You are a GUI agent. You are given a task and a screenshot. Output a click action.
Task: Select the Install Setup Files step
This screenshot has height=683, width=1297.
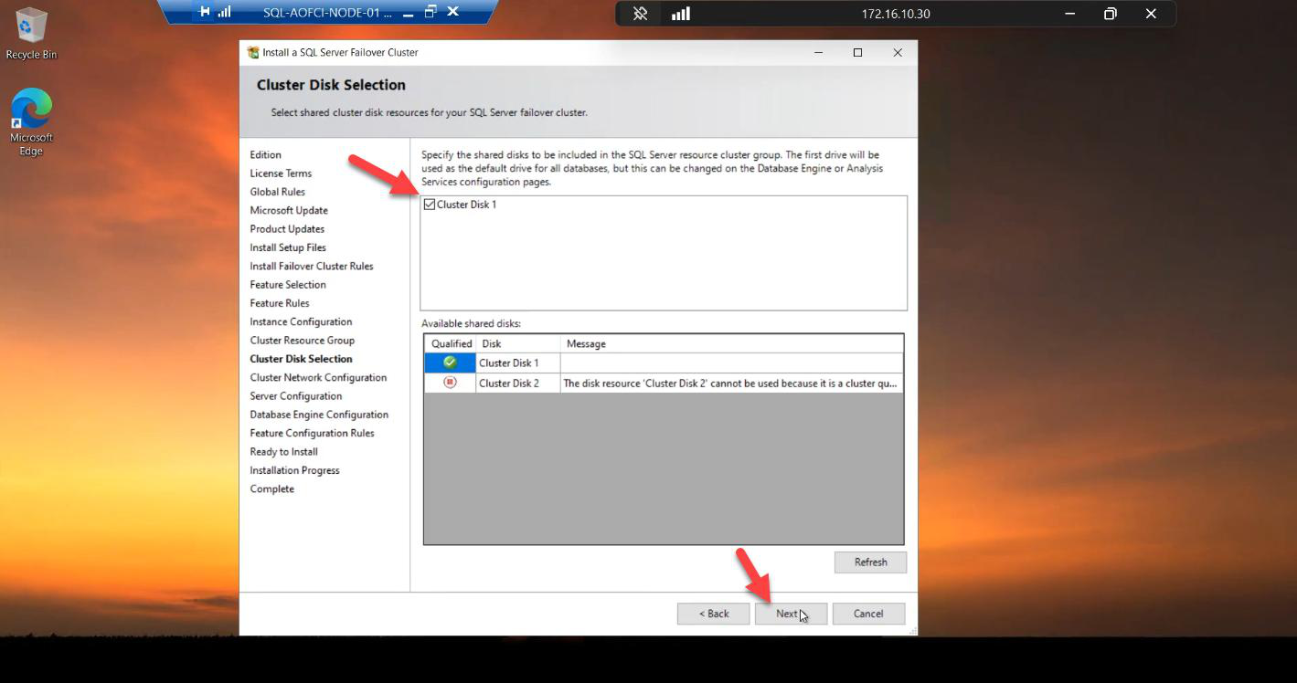tap(288, 247)
